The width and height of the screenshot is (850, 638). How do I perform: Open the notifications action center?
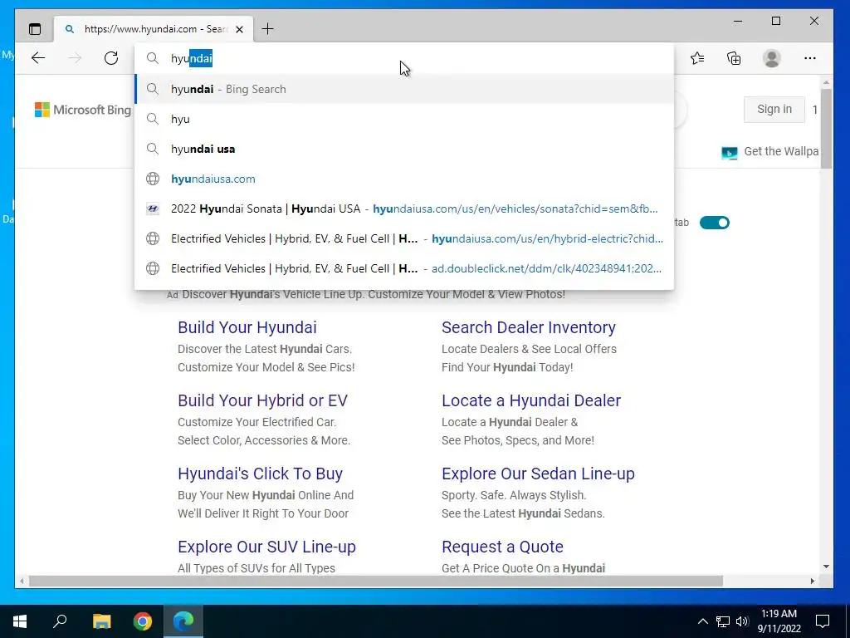(x=823, y=621)
